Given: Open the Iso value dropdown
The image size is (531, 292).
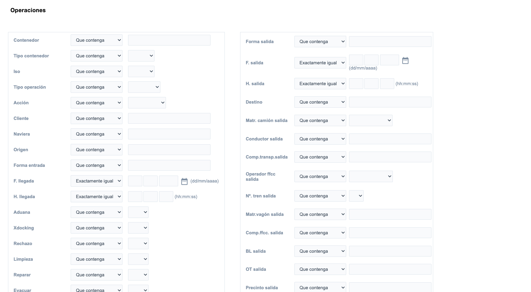Looking at the screenshot, I should tap(141, 72).
